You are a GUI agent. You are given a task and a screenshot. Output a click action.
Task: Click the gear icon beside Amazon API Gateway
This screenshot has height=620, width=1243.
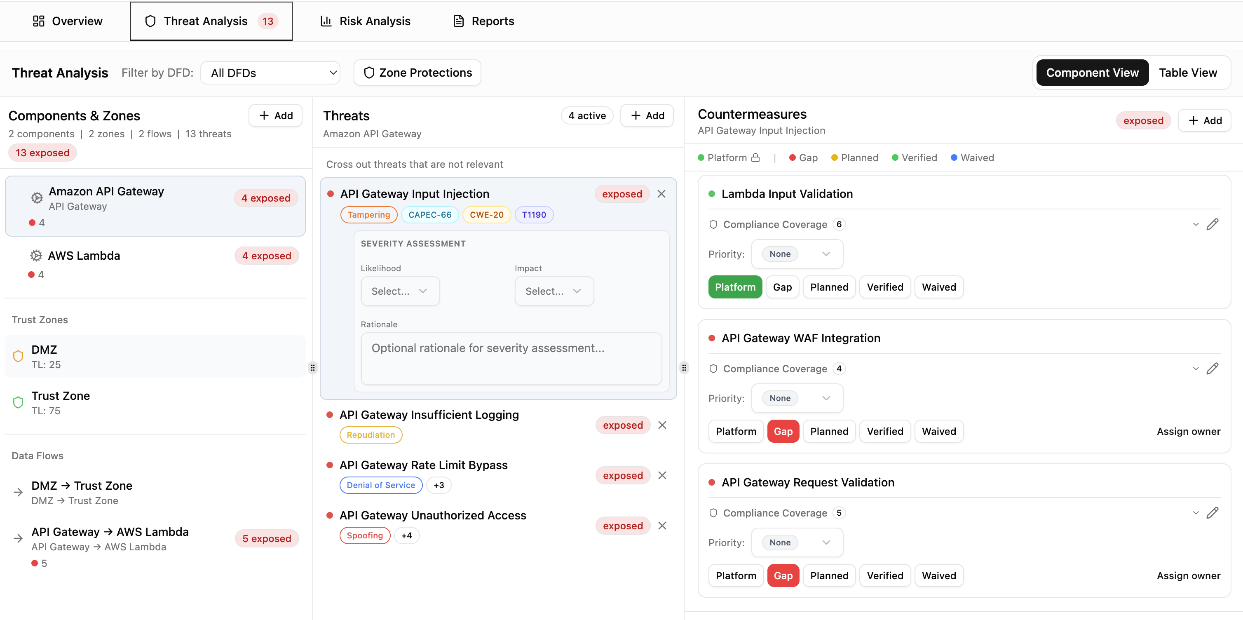[37, 198]
